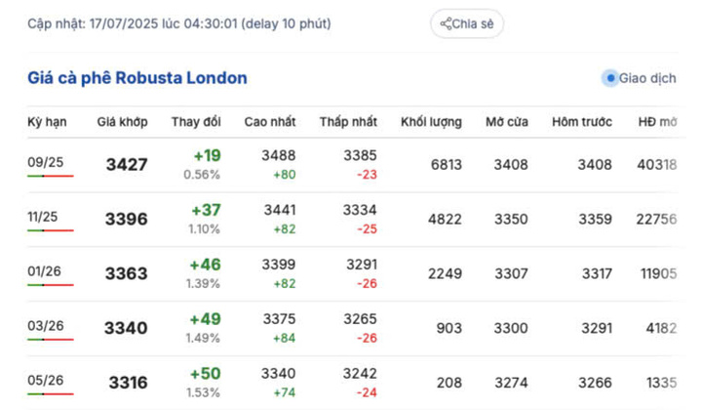Click the price range bar under 09/25
This screenshot has height=410, width=702.
(50, 177)
